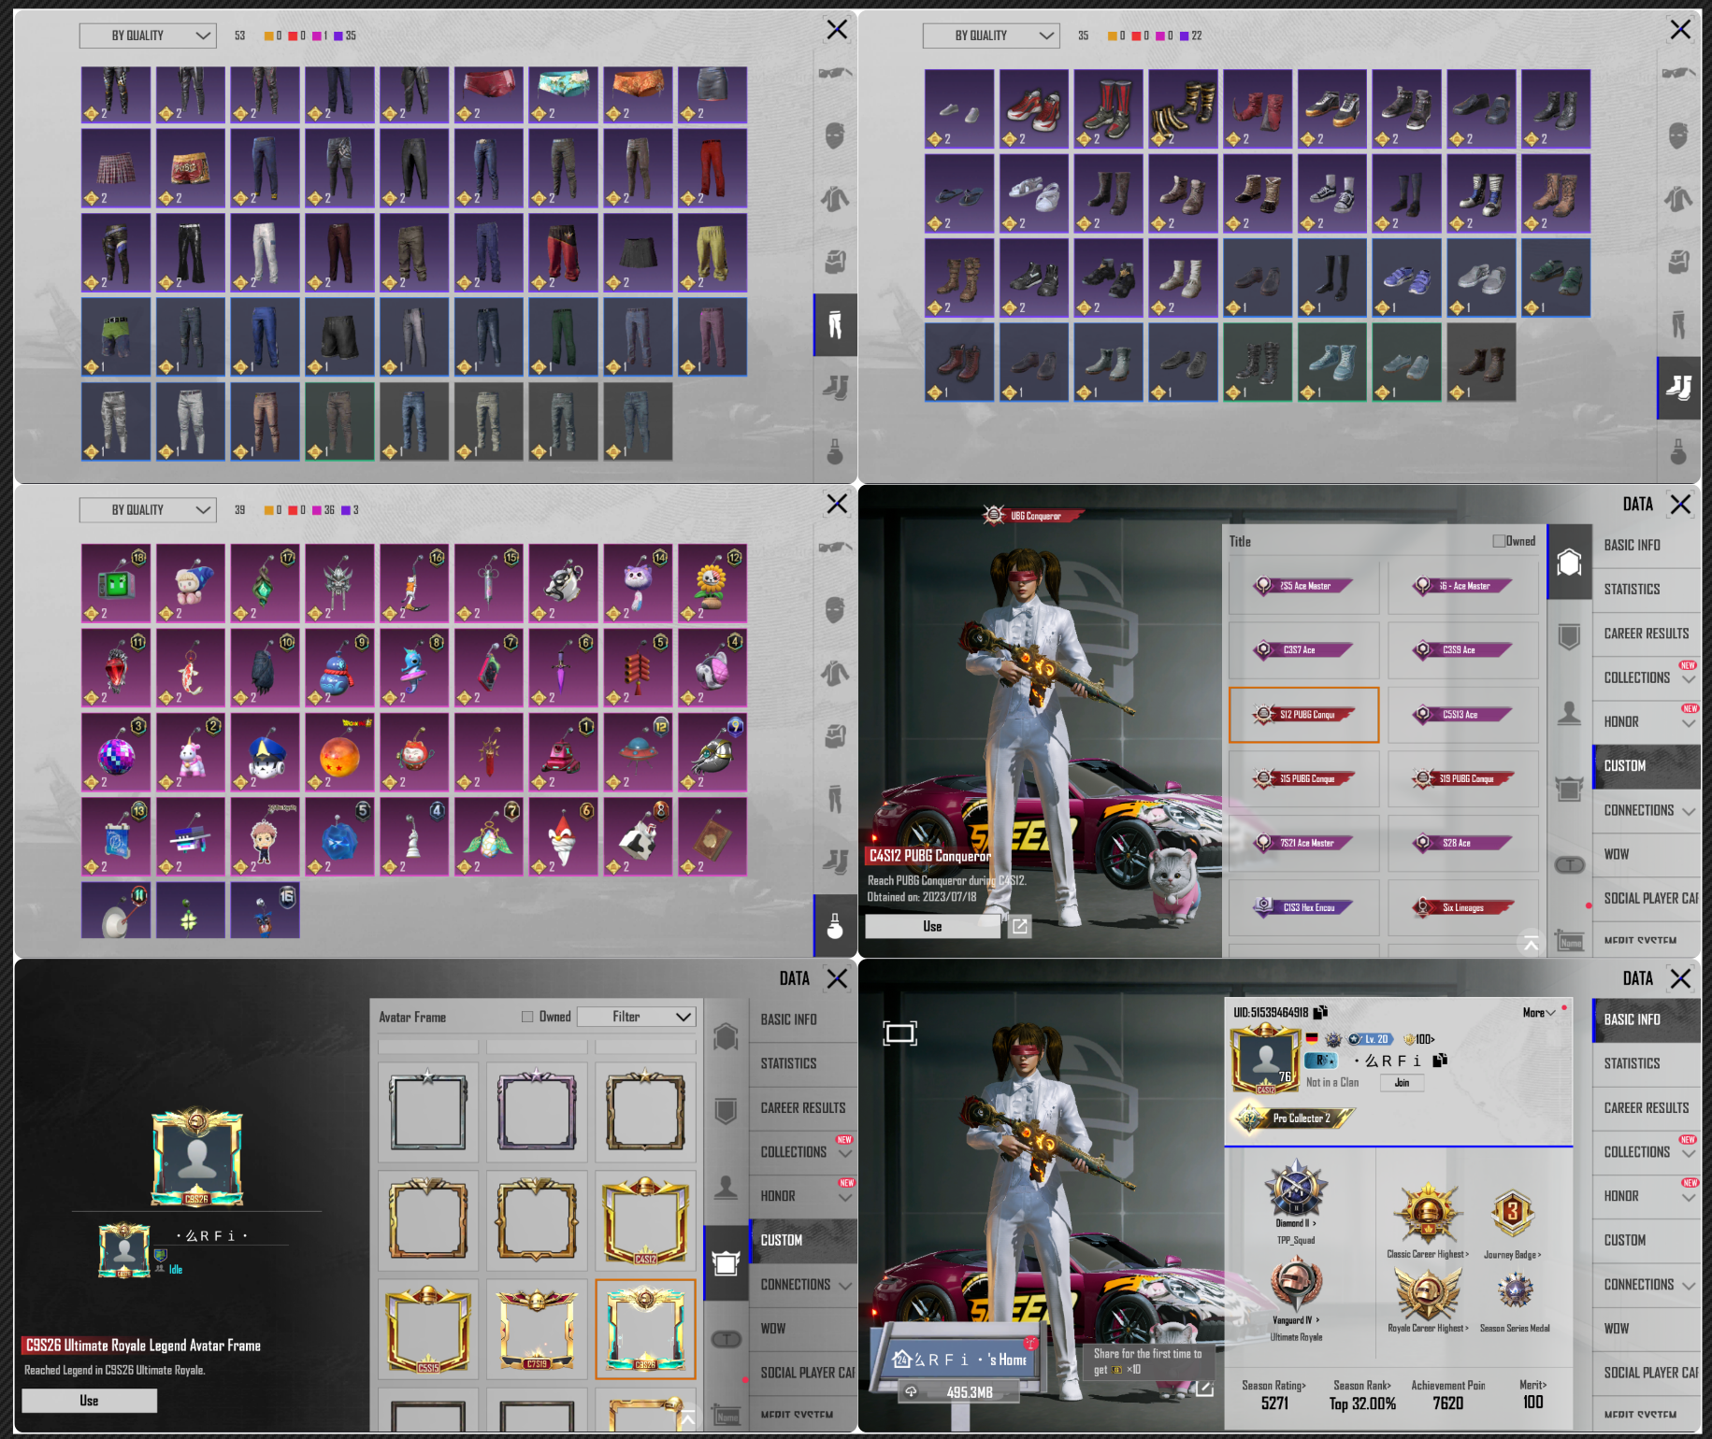Viewport: 1712px width, 1439px height.
Task: Expand CONNECTIONS in the Avatar Frame panel menu
Action: pos(805,1285)
